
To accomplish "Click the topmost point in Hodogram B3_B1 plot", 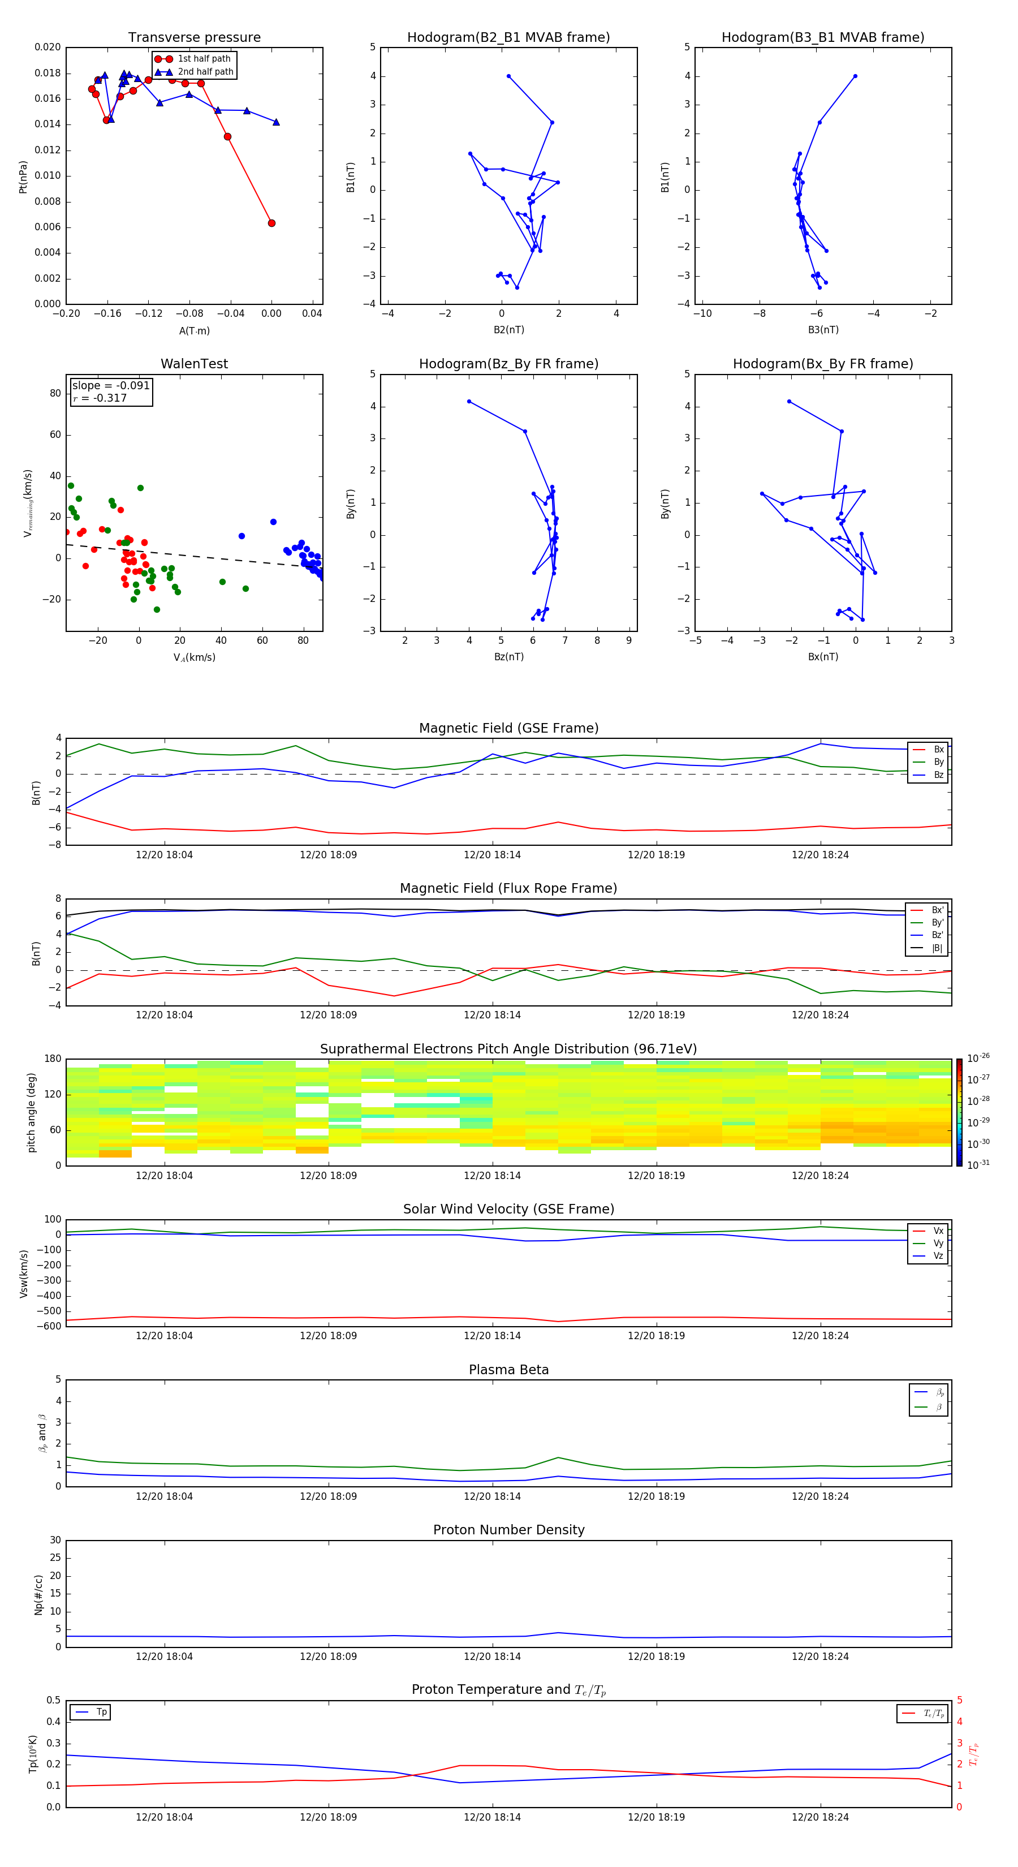I will pos(855,76).
